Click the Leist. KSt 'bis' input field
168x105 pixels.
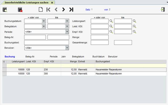(x=123, y=26)
